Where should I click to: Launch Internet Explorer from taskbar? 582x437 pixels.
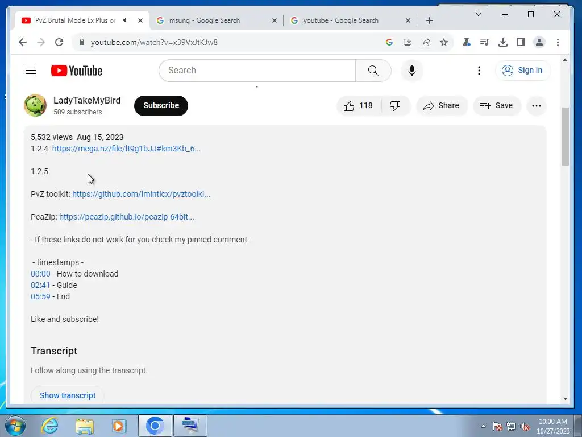[50, 426]
